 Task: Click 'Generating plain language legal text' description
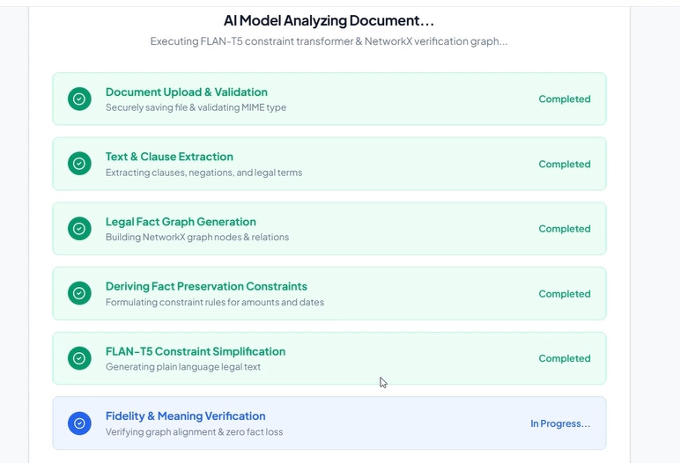click(183, 367)
